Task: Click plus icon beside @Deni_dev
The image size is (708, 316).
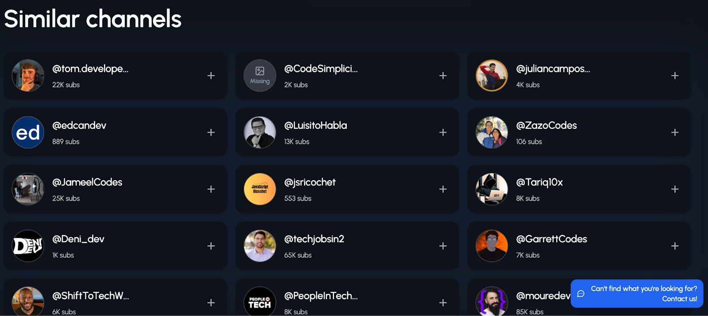Action: tap(211, 246)
